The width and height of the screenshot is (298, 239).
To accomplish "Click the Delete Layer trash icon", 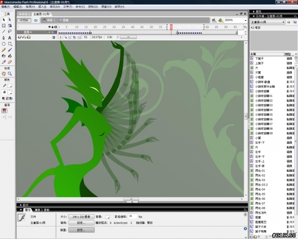I will click(54, 37).
